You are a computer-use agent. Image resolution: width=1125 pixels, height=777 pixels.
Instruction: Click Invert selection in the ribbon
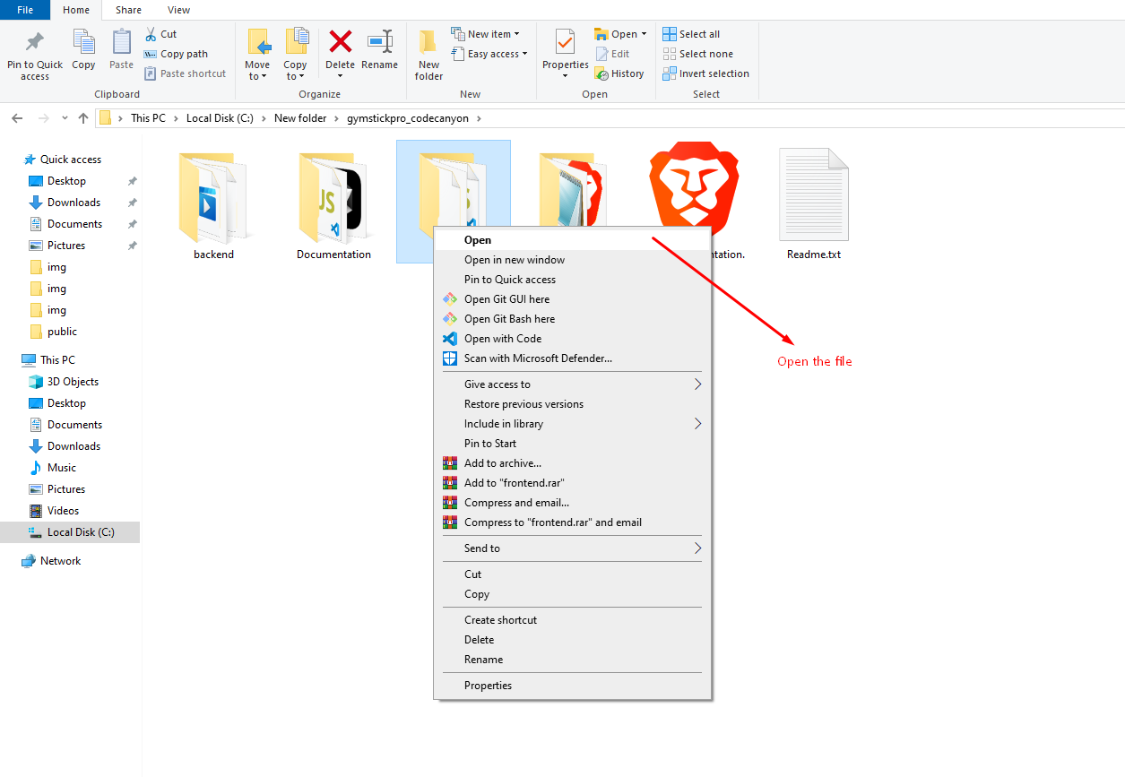[x=714, y=73]
